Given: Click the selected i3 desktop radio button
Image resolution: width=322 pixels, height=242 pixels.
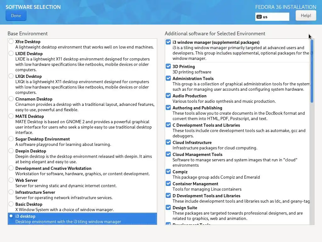Looking at the screenshot, I should pos(11,216).
